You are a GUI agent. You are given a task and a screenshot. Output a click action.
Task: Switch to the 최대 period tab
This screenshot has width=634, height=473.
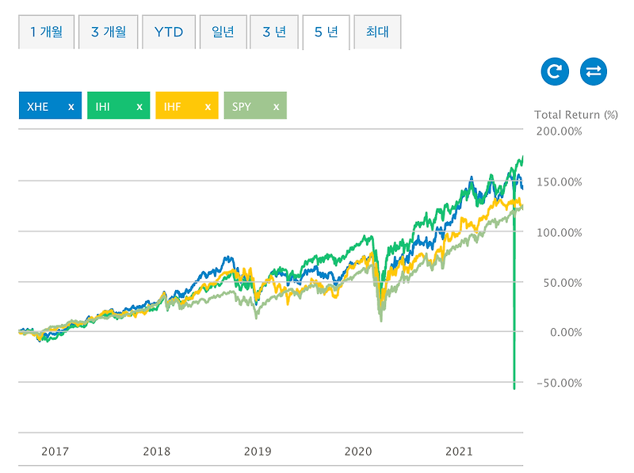(377, 32)
